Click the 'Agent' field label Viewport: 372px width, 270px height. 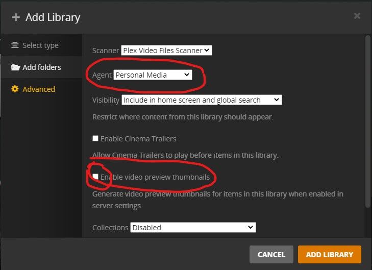102,75
